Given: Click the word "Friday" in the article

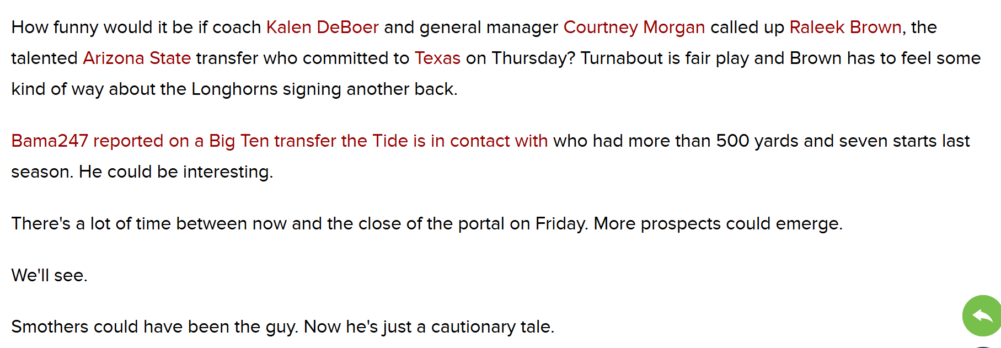Looking at the screenshot, I should click(x=560, y=224).
